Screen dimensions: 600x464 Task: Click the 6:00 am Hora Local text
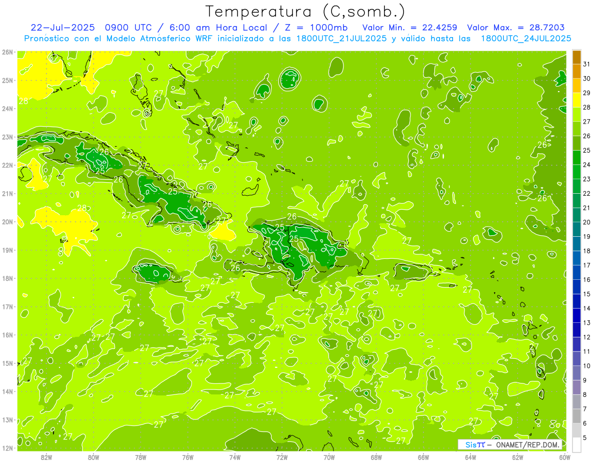point(219,28)
